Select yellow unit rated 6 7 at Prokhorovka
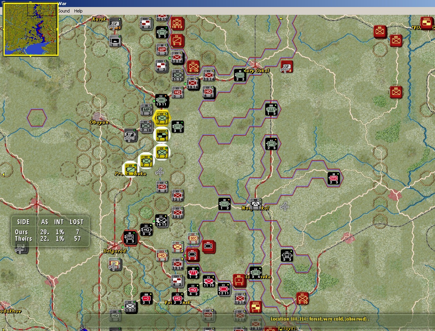 click(x=131, y=169)
